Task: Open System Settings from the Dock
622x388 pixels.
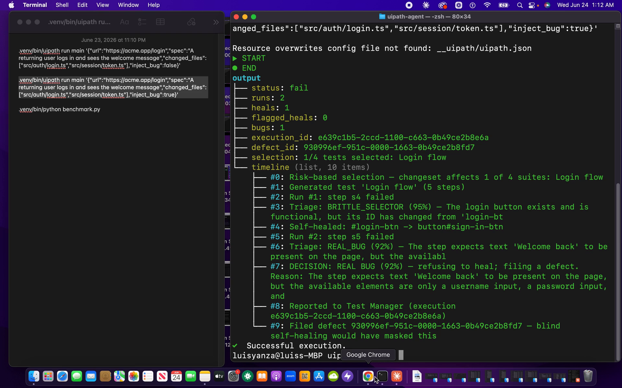Action: click(x=233, y=376)
